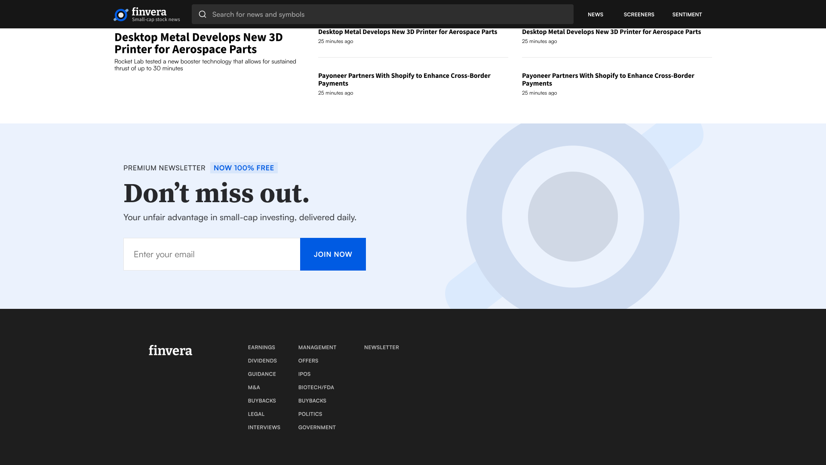
Task: Go to Dividends in the footer
Action: 262,361
